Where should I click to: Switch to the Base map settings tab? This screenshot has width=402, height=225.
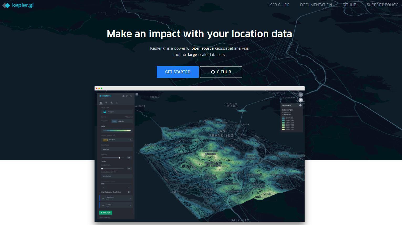[117, 103]
